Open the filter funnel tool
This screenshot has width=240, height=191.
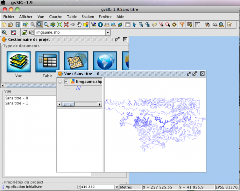click(182, 25)
